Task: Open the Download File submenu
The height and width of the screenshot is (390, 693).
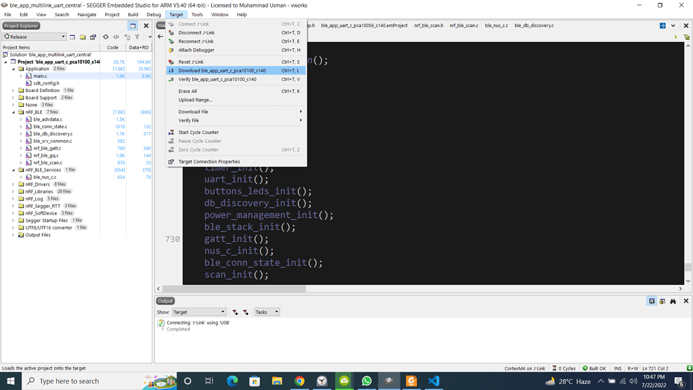Action: point(194,112)
